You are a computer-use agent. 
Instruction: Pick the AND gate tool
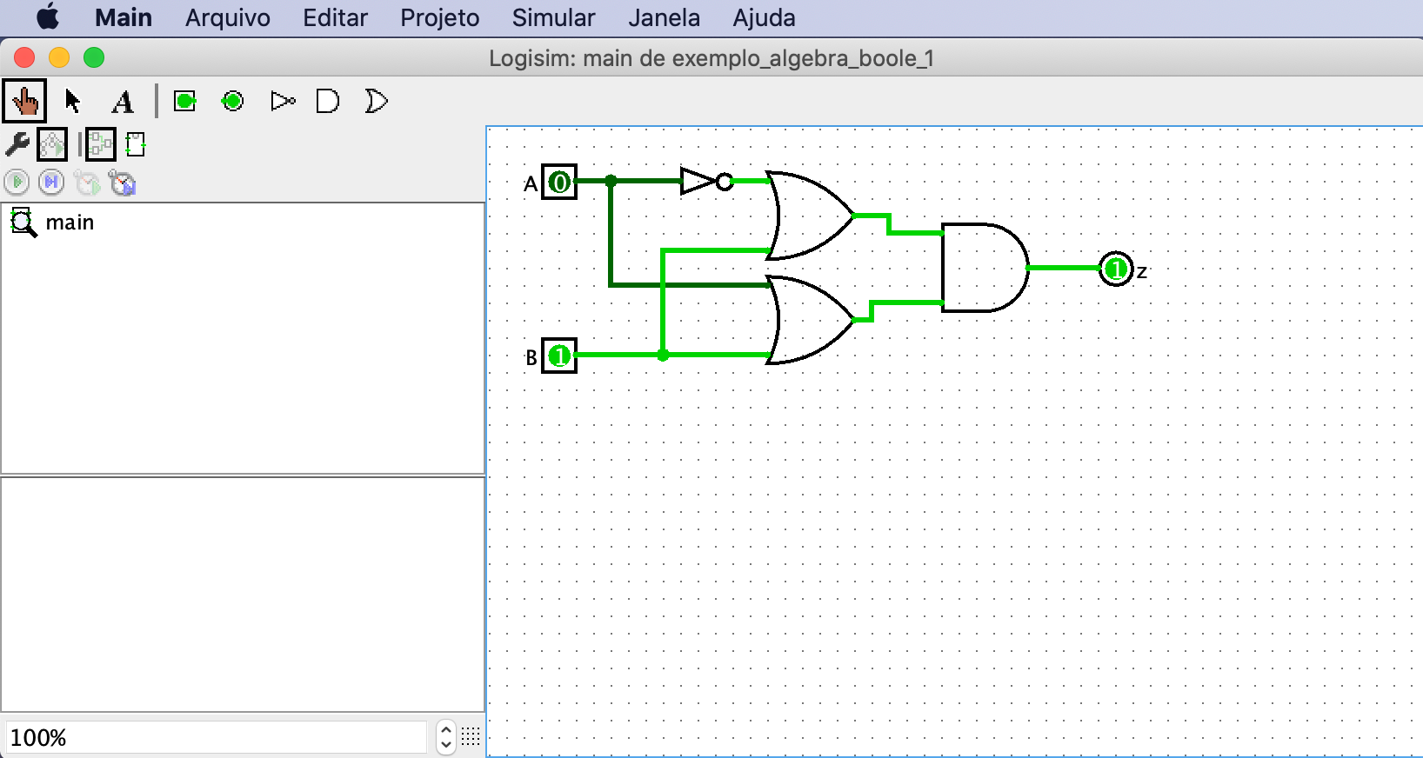(x=328, y=101)
